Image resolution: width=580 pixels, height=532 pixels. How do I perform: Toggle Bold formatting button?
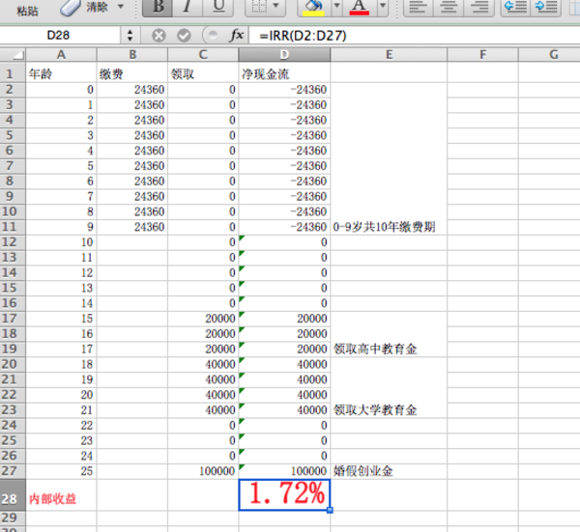coord(158,7)
